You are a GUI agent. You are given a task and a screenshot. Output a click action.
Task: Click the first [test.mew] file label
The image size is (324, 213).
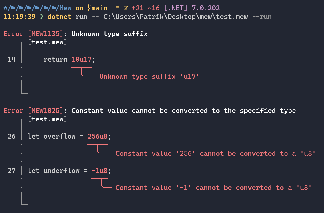pyautogui.click(x=48, y=42)
